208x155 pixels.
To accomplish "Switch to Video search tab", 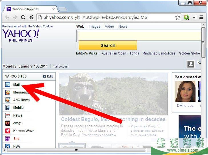I will click(x=109, y=26).
